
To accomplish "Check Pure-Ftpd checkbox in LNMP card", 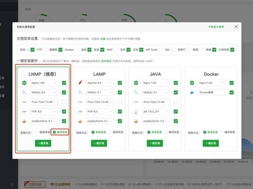I will point(64,102).
